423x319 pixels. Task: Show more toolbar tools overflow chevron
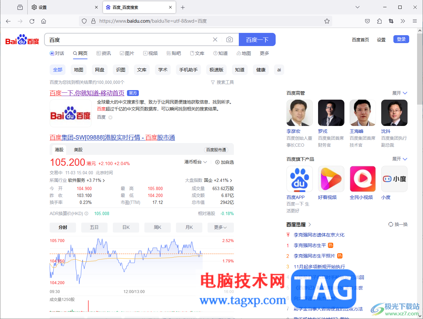(403, 21)
